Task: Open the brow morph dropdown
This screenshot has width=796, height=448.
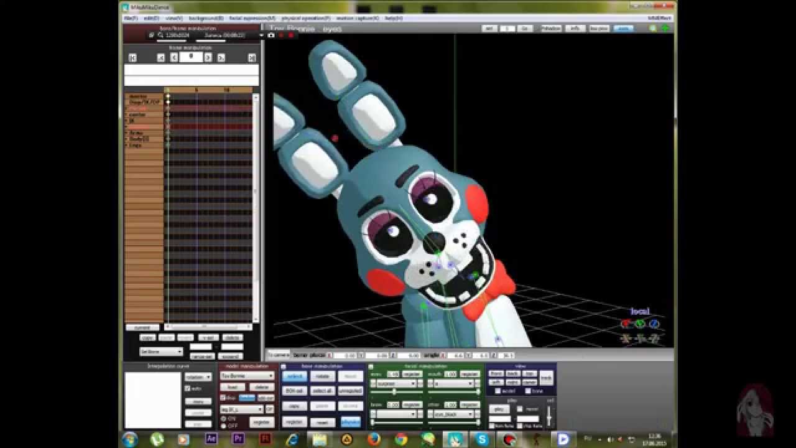Action: click(x=396, y=414)
